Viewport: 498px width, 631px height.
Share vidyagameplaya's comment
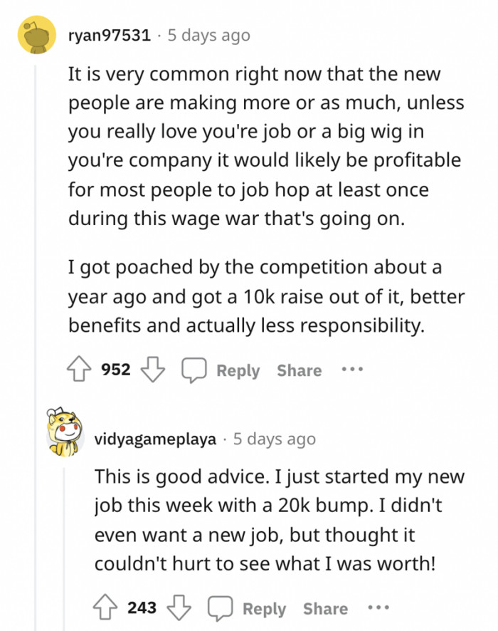tap(325, 608)
